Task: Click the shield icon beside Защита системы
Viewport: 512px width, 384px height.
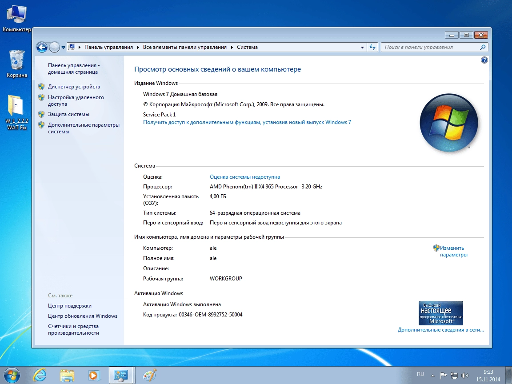Action: pyautogui.click(x=41, y=114)
